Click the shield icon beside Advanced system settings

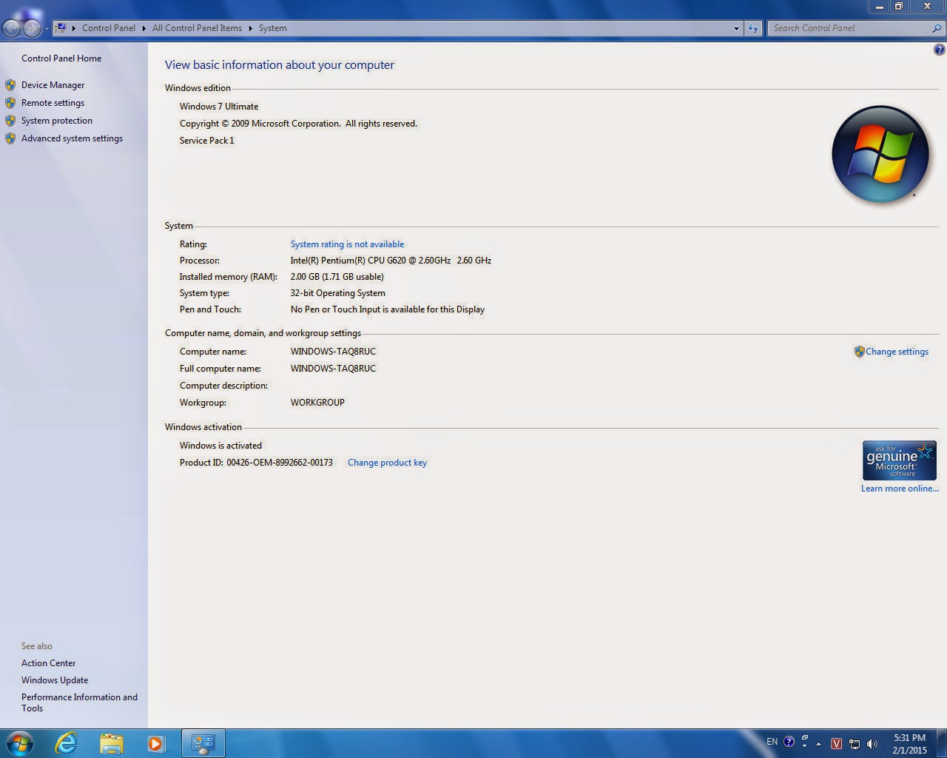pos(10,138)
